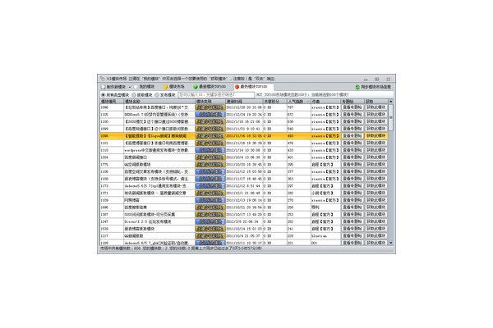The width and height of the screenshot is (493, 328).
Task: Click the blue type badge in row 1247
Action: (x=210, y=221)
